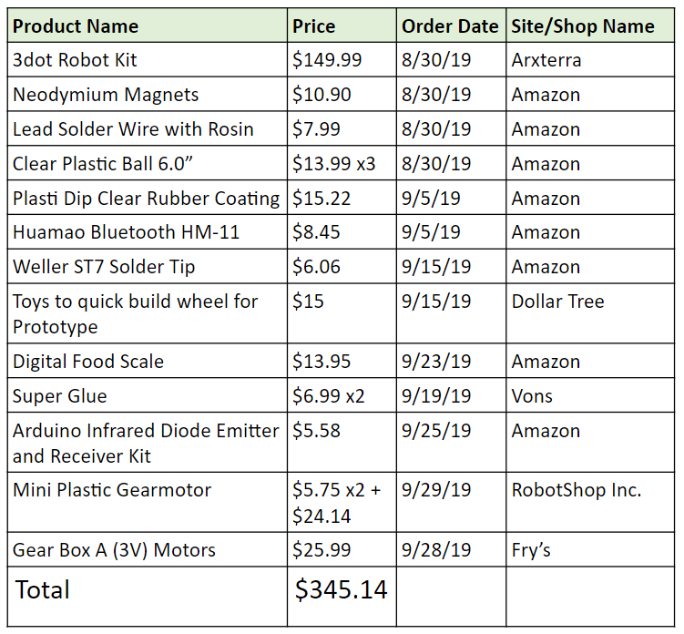
Task: Click the Arxterra shop cell
Action: pyautogui.click(x=591, y=60)
